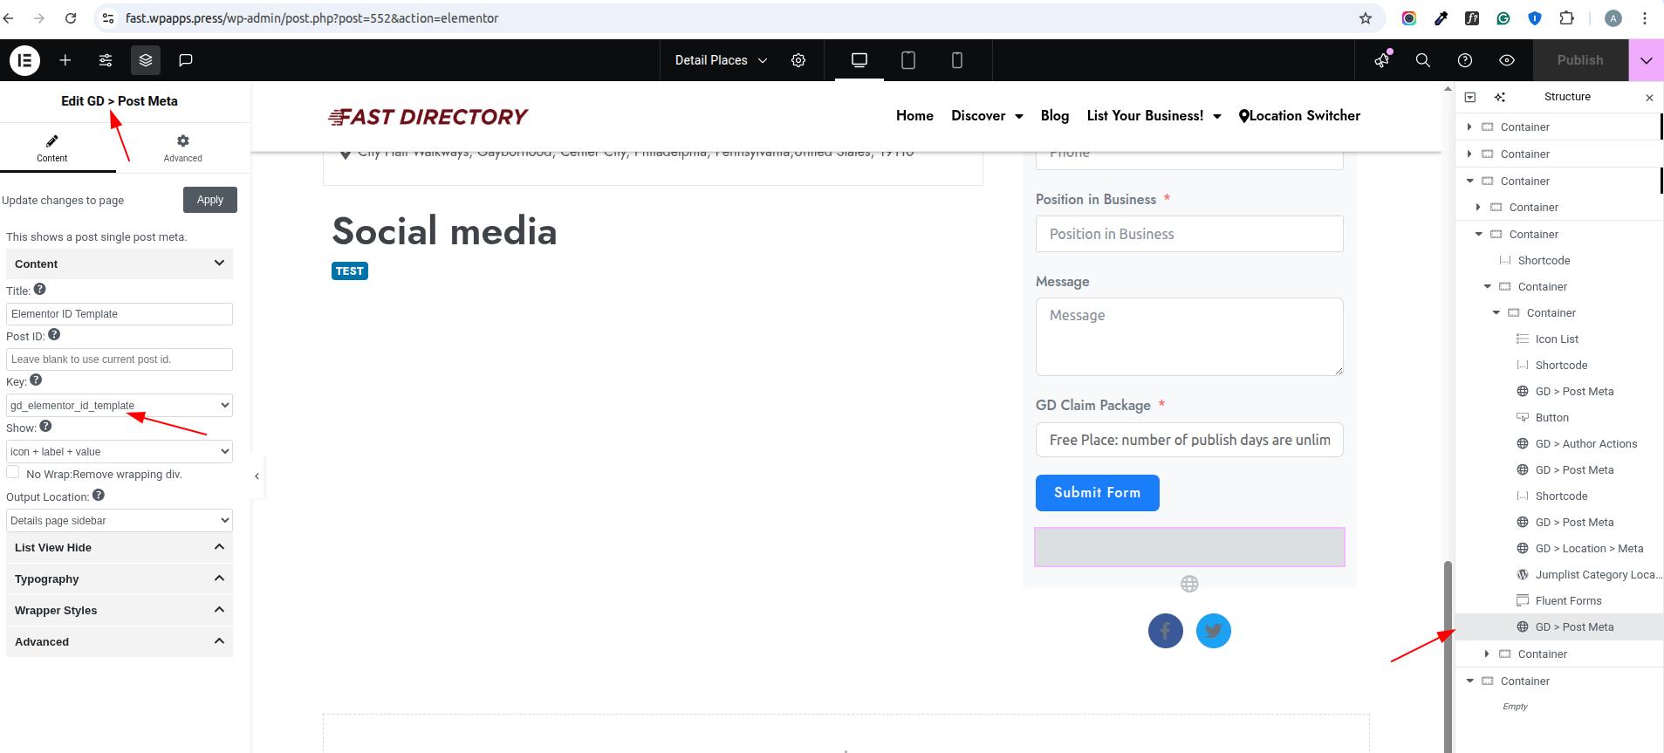The image size is (1664, 753).
Task: Open page settings gear icon
Action: (798, 60)
